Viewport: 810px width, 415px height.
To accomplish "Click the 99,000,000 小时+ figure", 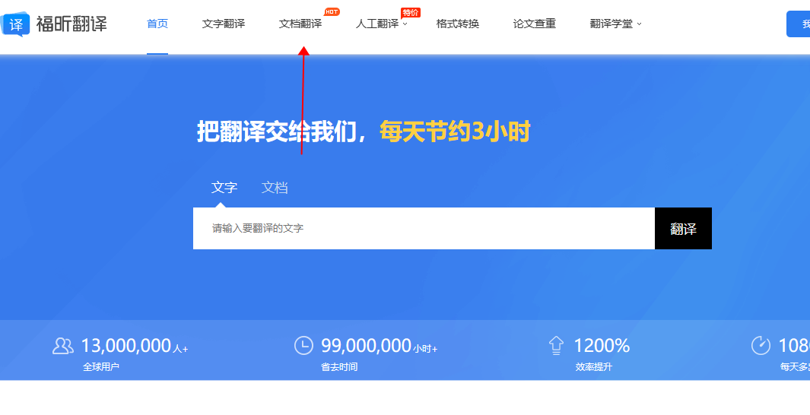I will coord(380,345).
